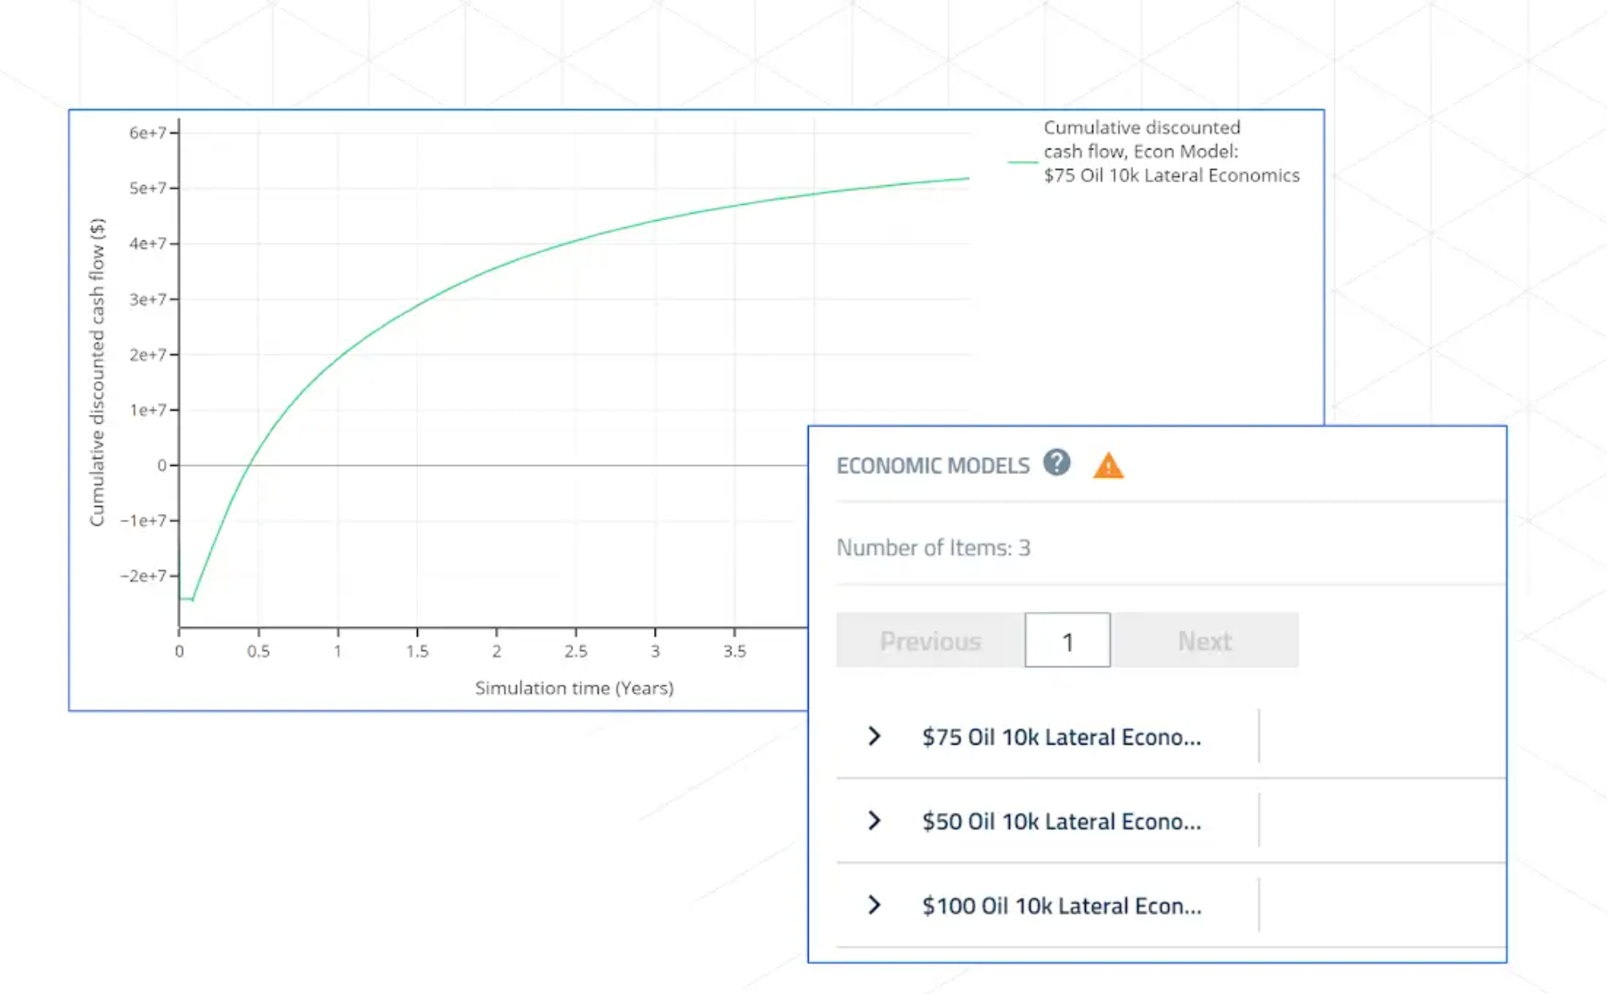The width and height of the screenshot is (1607, 994).
Task: Select the $50 Oil 10k Lateral Econo... name
Action: tap(1061, 821)
